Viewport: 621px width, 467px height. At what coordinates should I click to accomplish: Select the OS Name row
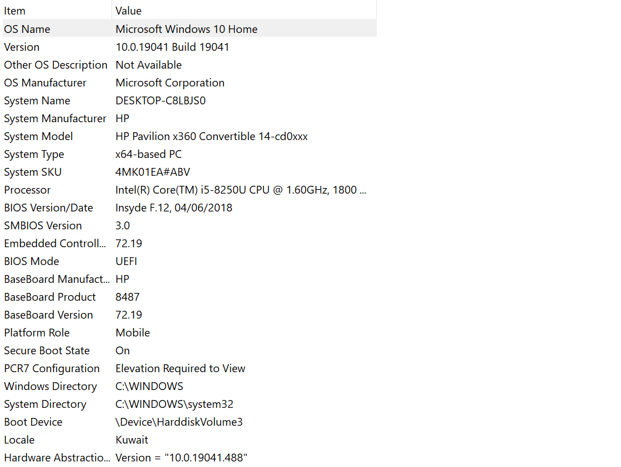[190, 28]
